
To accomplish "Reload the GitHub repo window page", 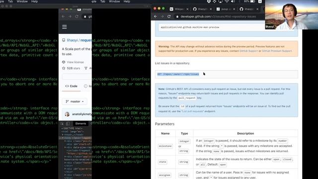I will [x=77, y=16].
